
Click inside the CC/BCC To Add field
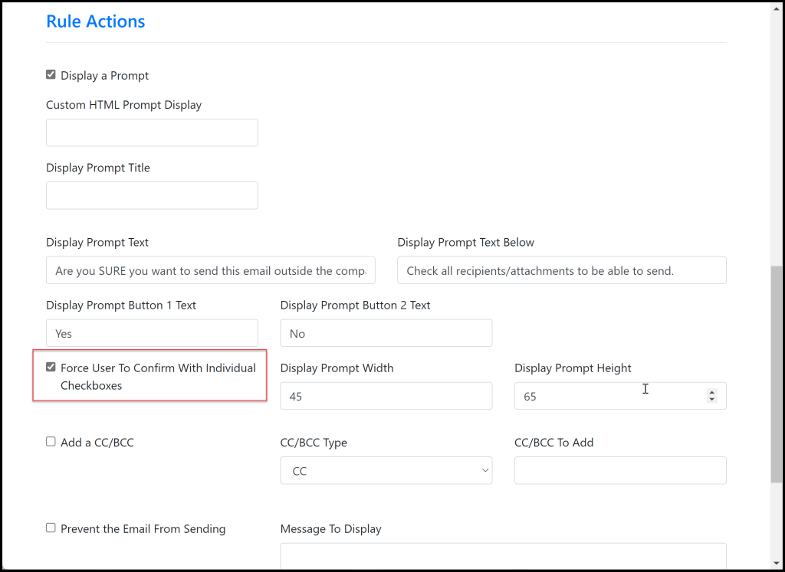[x=619, y=470]
